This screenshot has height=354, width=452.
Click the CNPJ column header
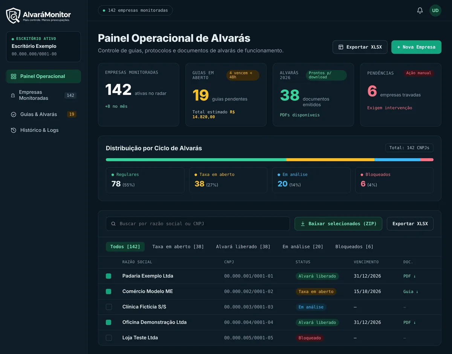229,262
